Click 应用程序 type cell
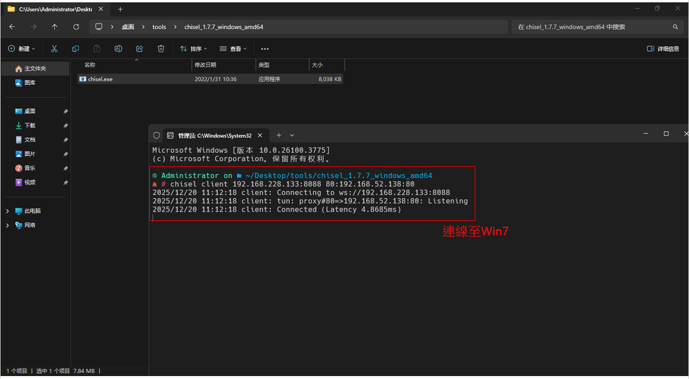The width and height of the screenshot is (689, 379). (269, 79)
